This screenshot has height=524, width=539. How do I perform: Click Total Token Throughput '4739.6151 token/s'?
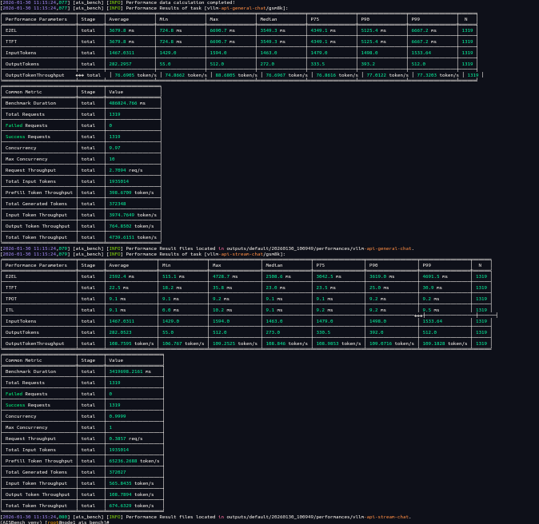pyautogui.click(x=133, y=237)
